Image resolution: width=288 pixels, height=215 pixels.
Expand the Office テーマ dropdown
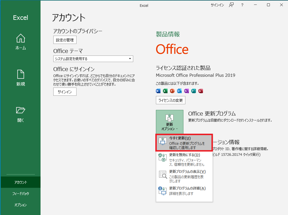[93, 59]
